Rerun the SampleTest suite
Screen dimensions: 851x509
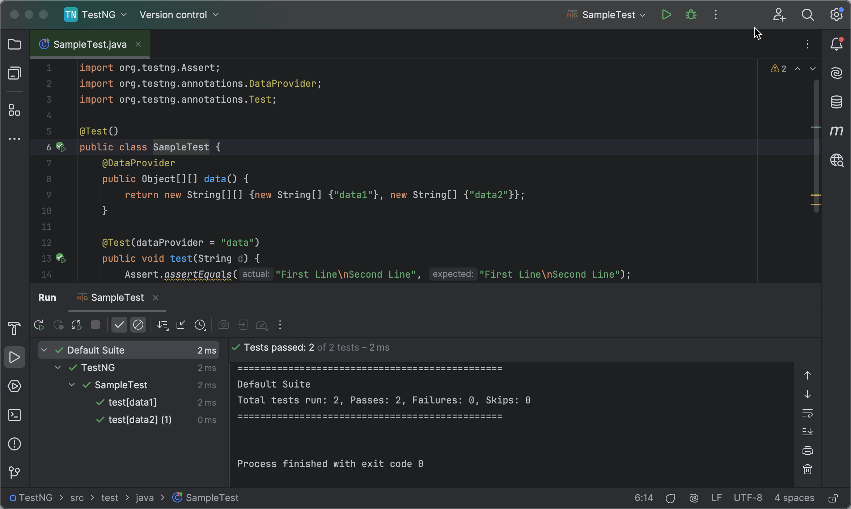[x=39, y=325]
